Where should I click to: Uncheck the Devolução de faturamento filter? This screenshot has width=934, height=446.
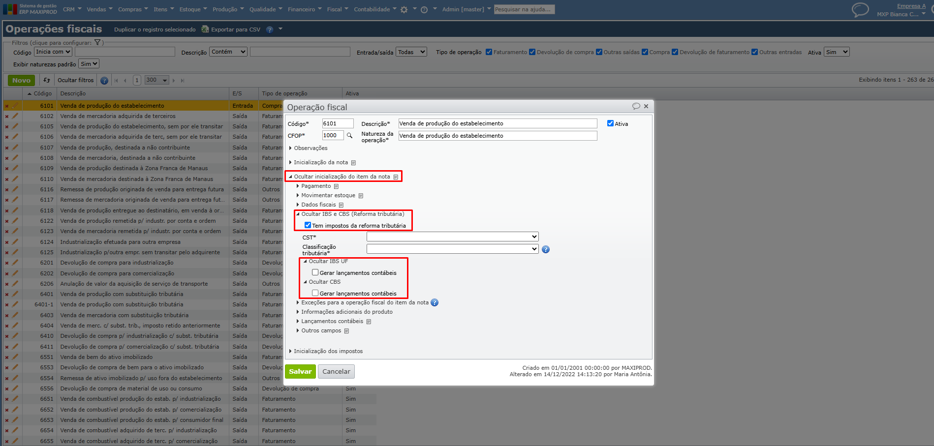click(x=675, y=52)
